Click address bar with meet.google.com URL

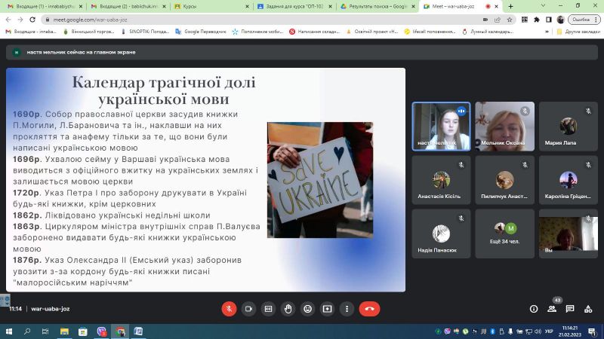tap(262, 20)
